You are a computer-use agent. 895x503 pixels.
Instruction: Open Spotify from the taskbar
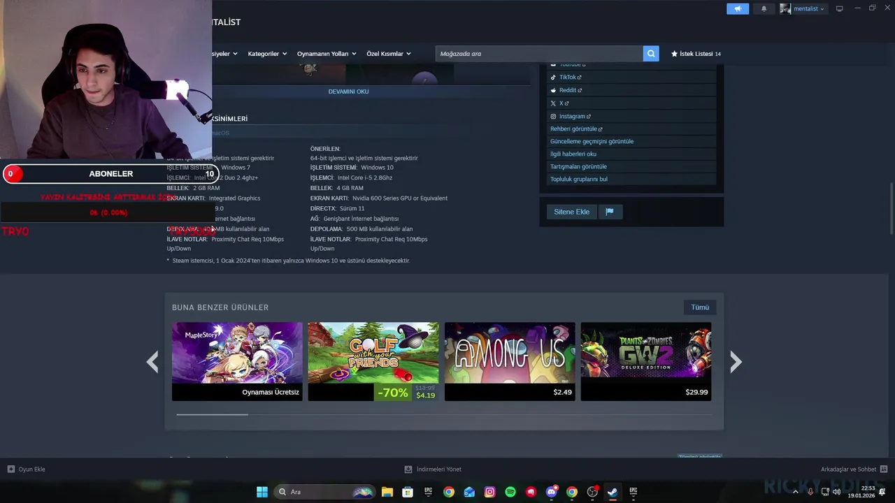tap(510, 492)
